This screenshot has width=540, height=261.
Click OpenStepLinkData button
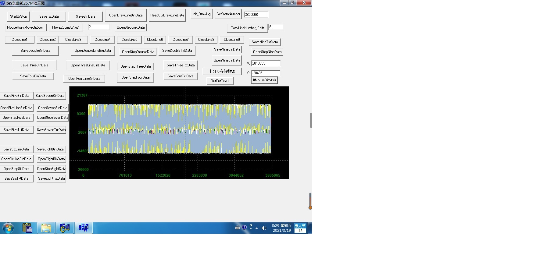pyautogui.click(x=131, y=27)
